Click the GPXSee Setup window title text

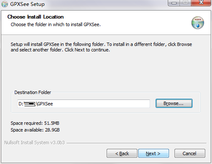27,4
